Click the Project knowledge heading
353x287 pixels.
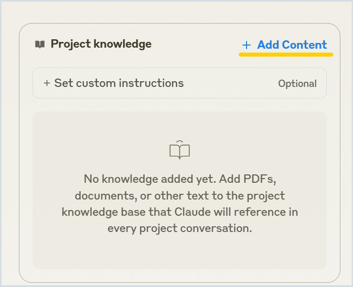coord(101,45)
